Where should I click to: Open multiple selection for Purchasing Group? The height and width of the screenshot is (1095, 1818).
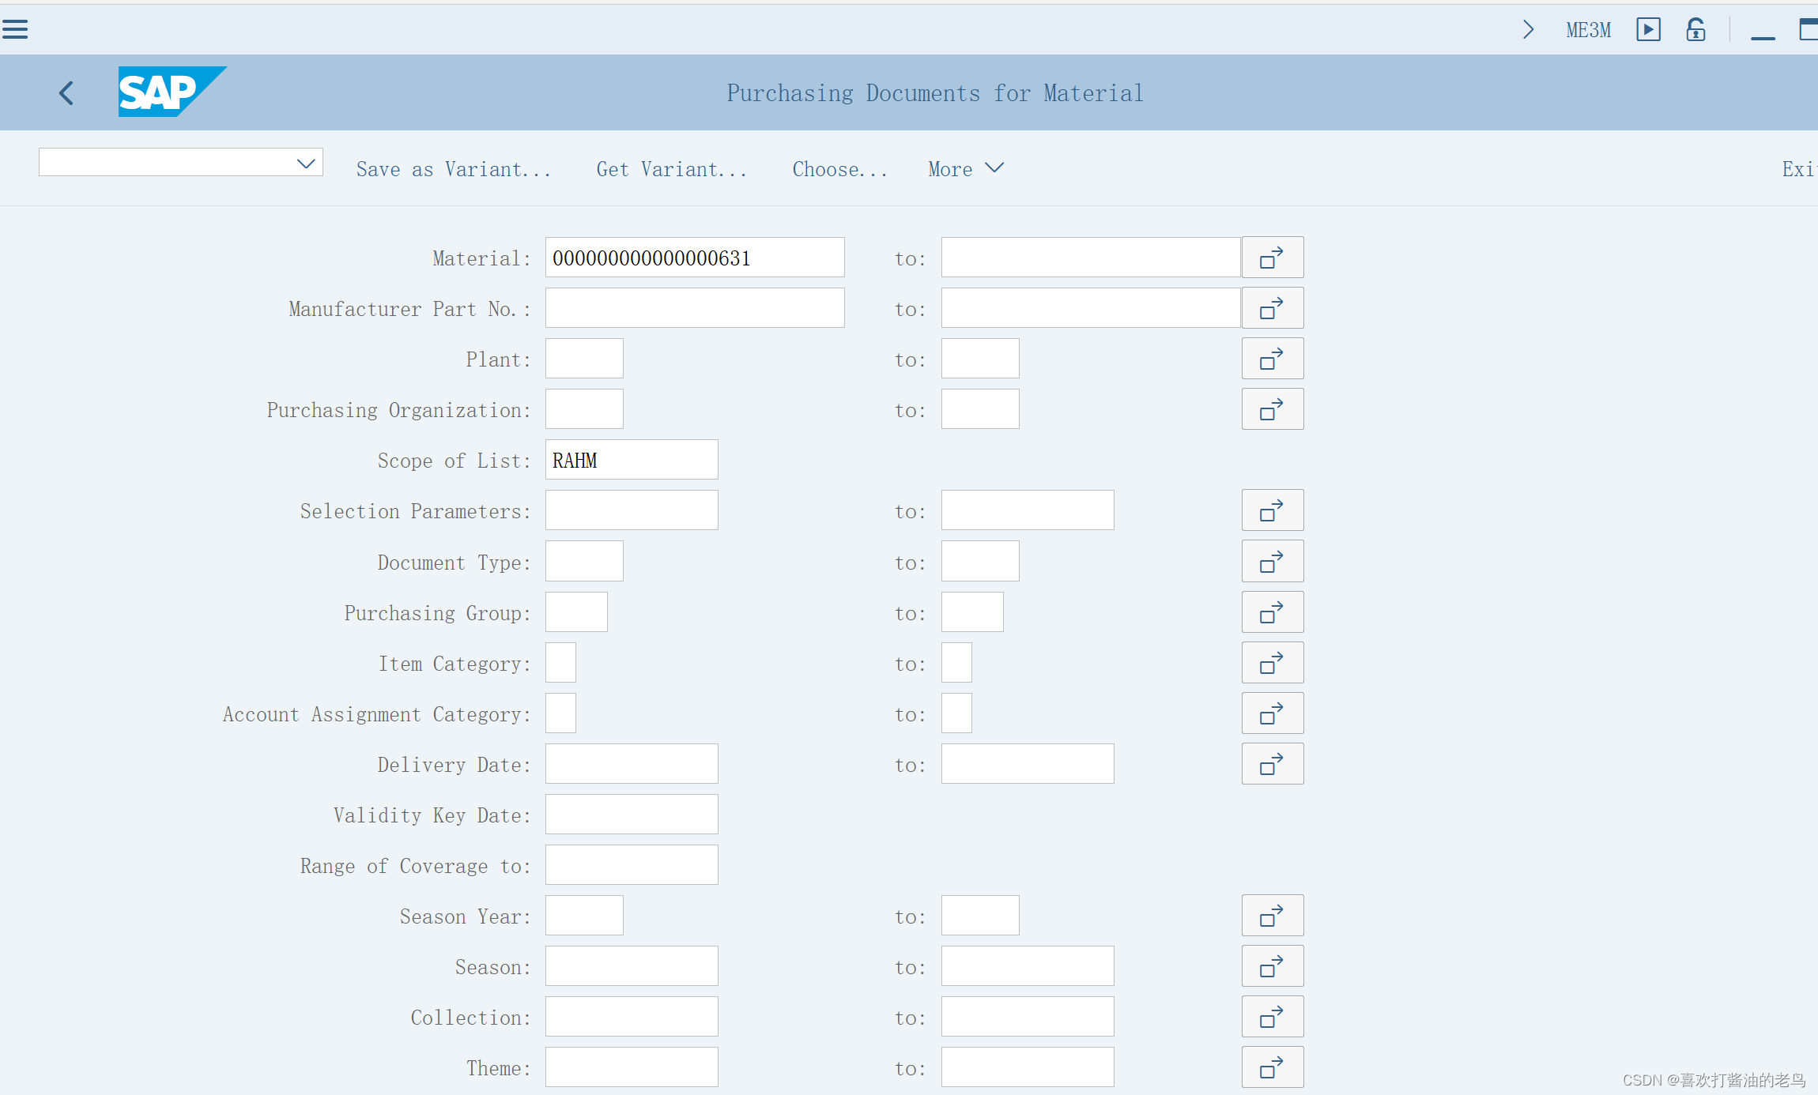pos(1272,611)
